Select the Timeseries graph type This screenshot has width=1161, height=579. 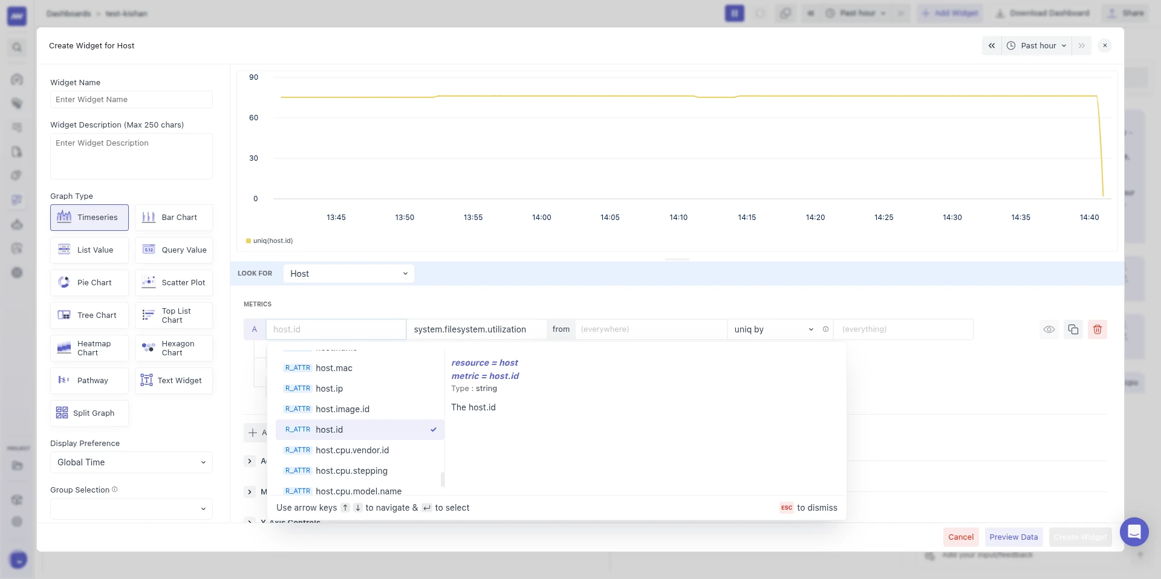pos(89,218)
